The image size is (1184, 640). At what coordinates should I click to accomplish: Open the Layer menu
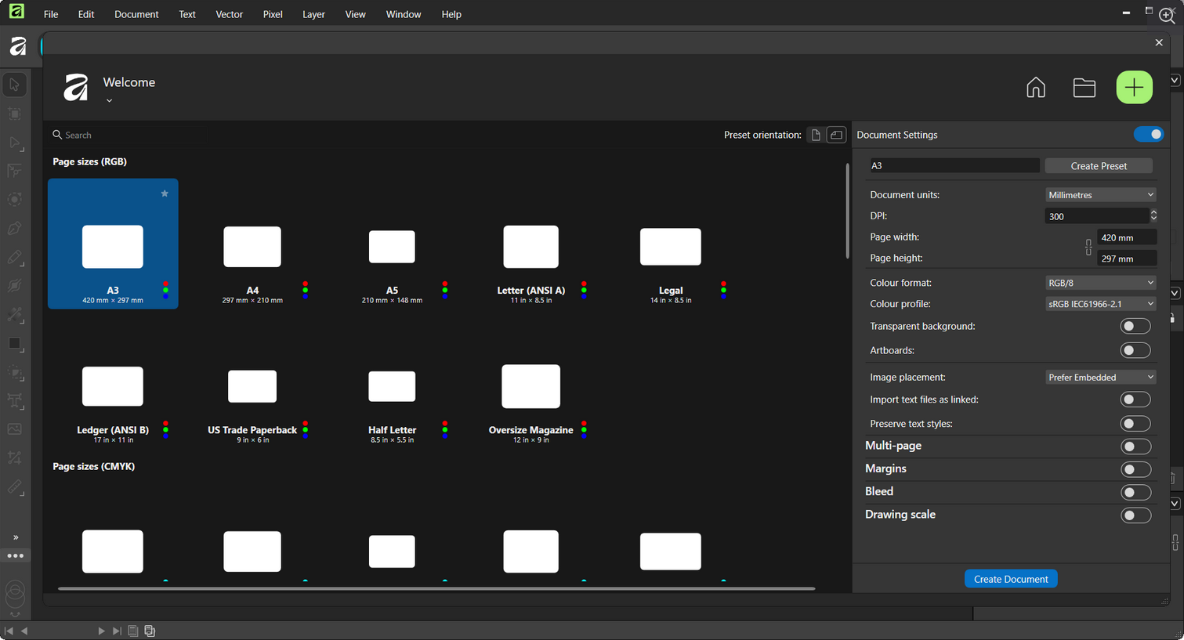[313, 14]
